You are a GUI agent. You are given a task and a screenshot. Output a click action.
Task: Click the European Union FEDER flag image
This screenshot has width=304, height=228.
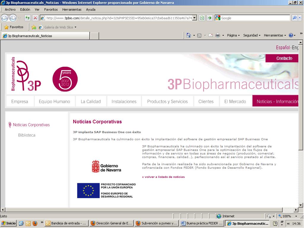88,190
